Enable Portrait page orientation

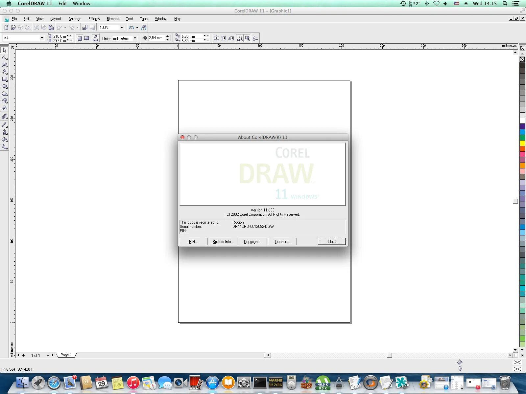coord(80,38)
